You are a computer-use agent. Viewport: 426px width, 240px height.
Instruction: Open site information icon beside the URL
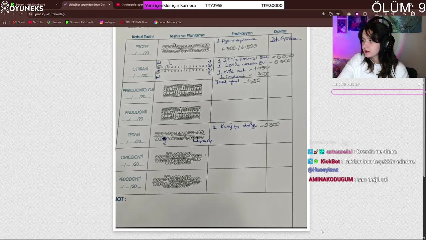click(x=31, y=14)
